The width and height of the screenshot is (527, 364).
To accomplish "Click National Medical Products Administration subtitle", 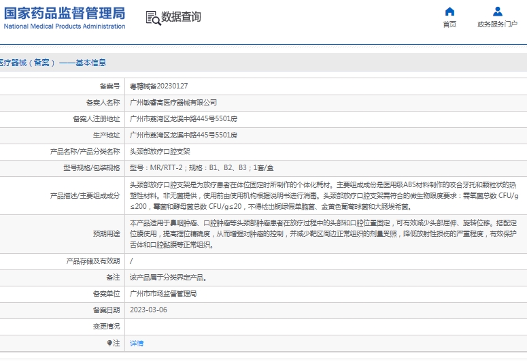I will pos(65,27).
